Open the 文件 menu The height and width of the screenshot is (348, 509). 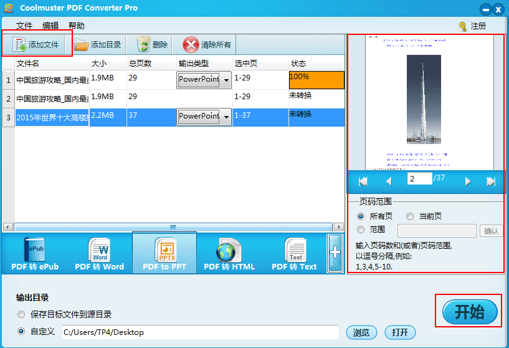(x=24, y=26)
